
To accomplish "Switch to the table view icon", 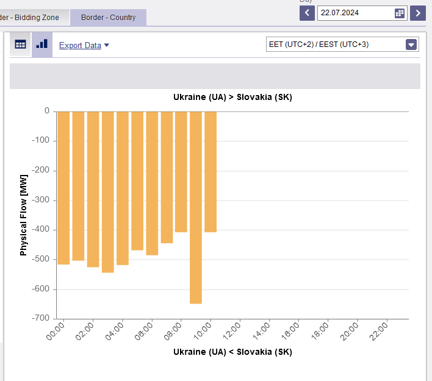I will coord(21,45).
